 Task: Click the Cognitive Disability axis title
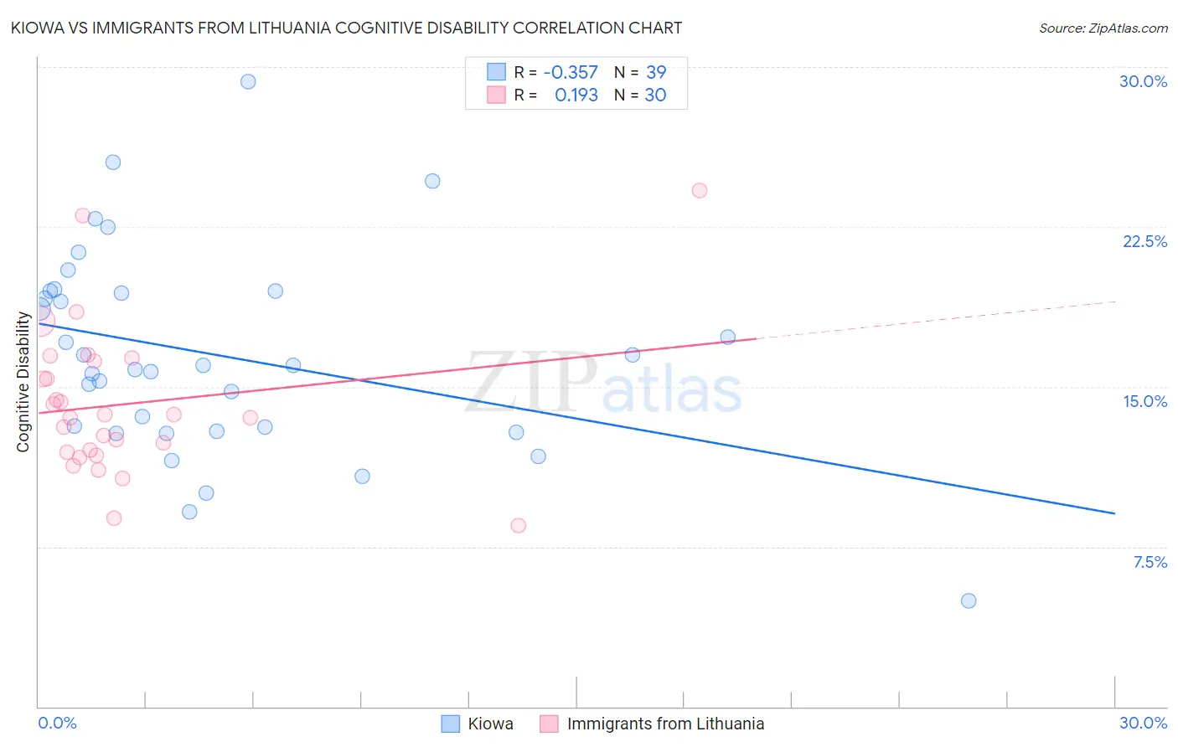[23, 382]
